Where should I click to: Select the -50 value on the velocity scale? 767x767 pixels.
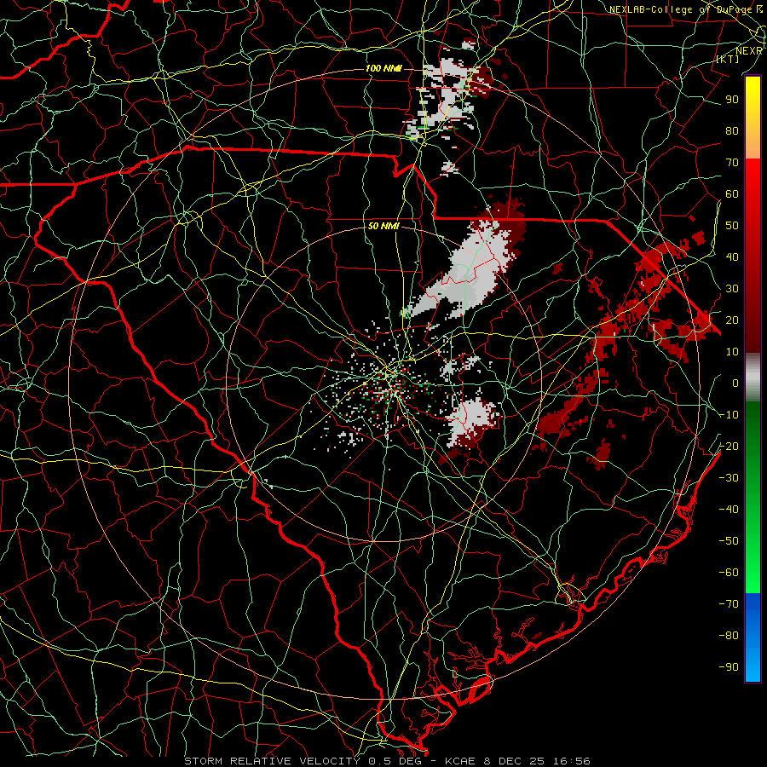pos(729,541)
